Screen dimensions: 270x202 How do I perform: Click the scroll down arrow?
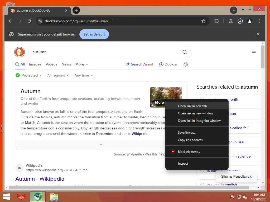point(263,183)
